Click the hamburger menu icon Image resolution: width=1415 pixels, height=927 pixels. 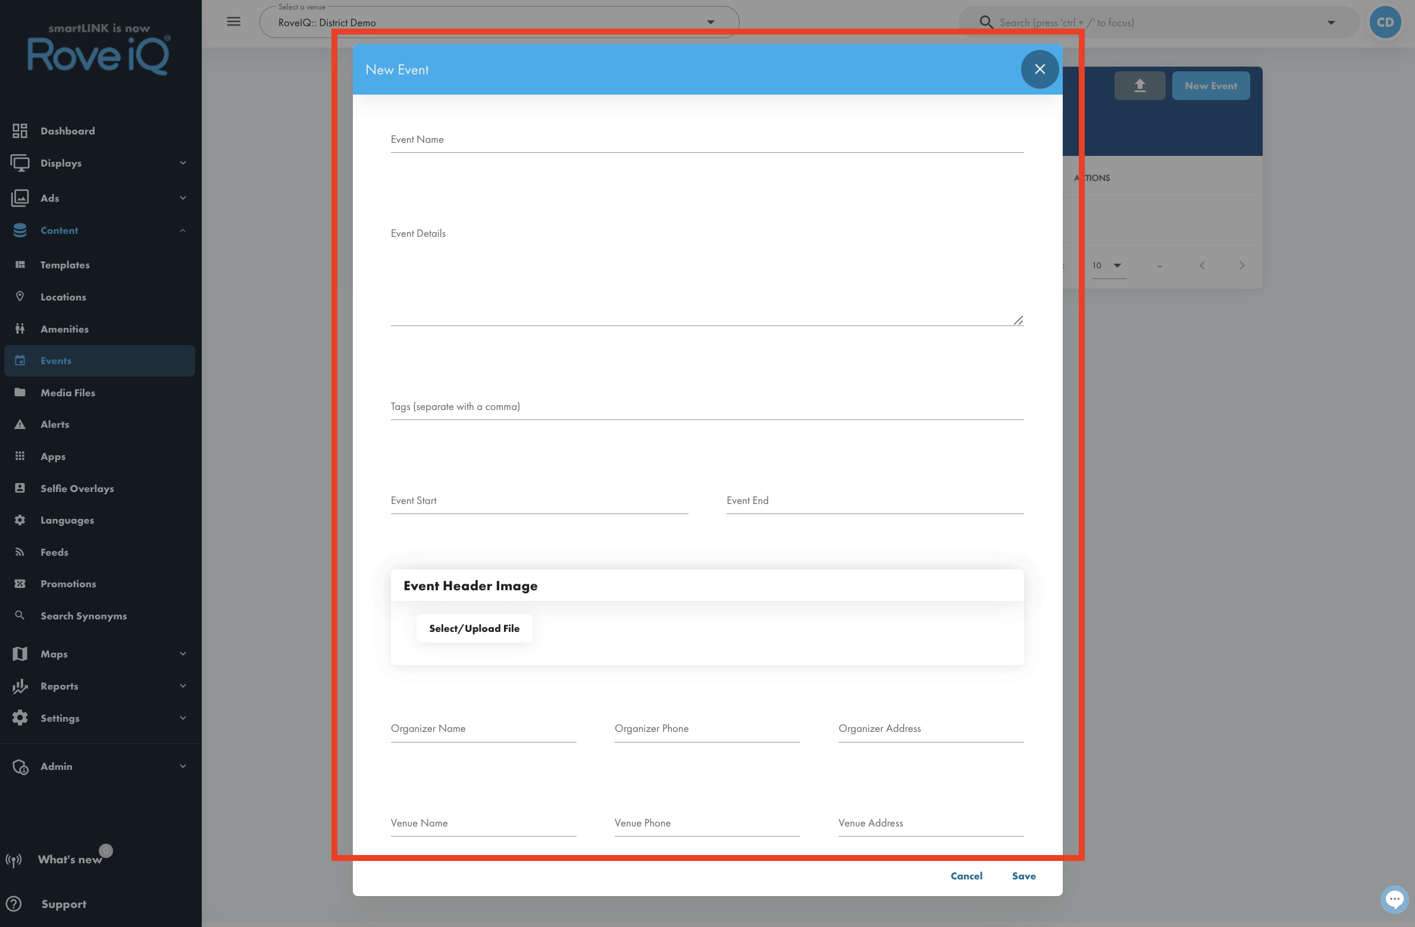coord(233,22)
